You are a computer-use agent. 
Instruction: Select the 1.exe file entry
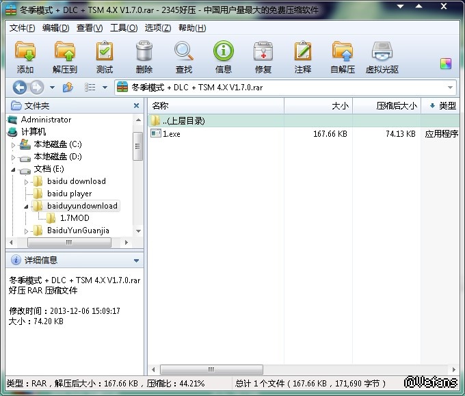(172, 134)
